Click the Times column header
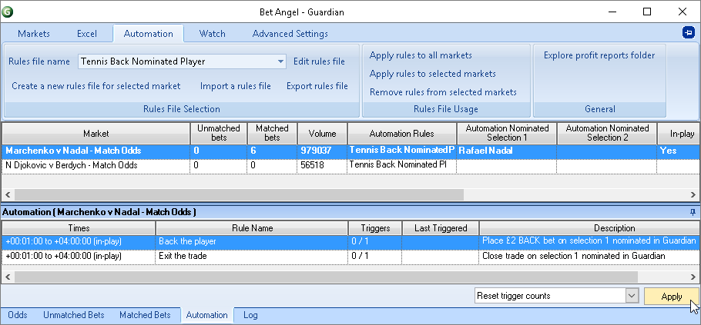 [79, 228]
